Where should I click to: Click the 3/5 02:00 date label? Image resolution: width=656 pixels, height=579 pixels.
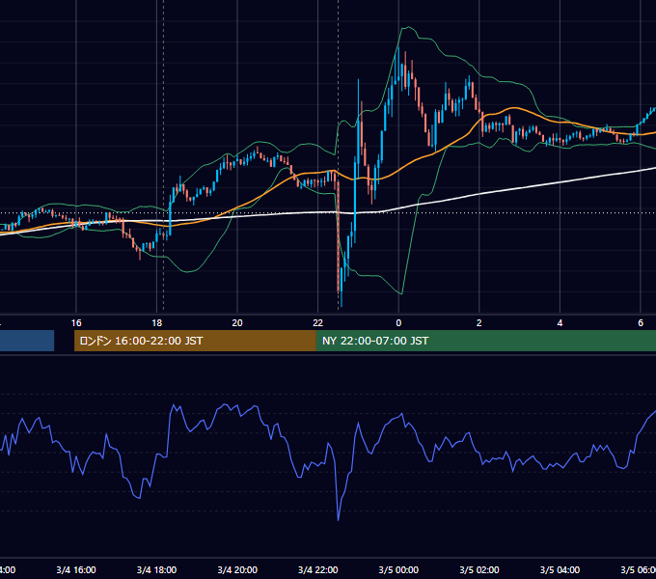479,569
